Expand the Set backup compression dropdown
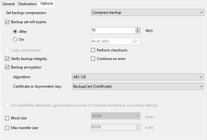This screenshot has width=207, height=140. coord(147,12)
